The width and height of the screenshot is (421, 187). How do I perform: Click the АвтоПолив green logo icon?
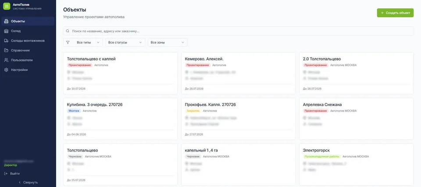pos(7,6)
